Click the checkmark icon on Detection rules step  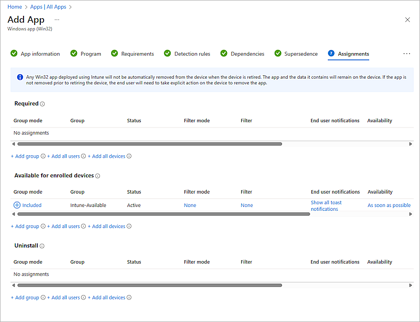tap(167, 54)
